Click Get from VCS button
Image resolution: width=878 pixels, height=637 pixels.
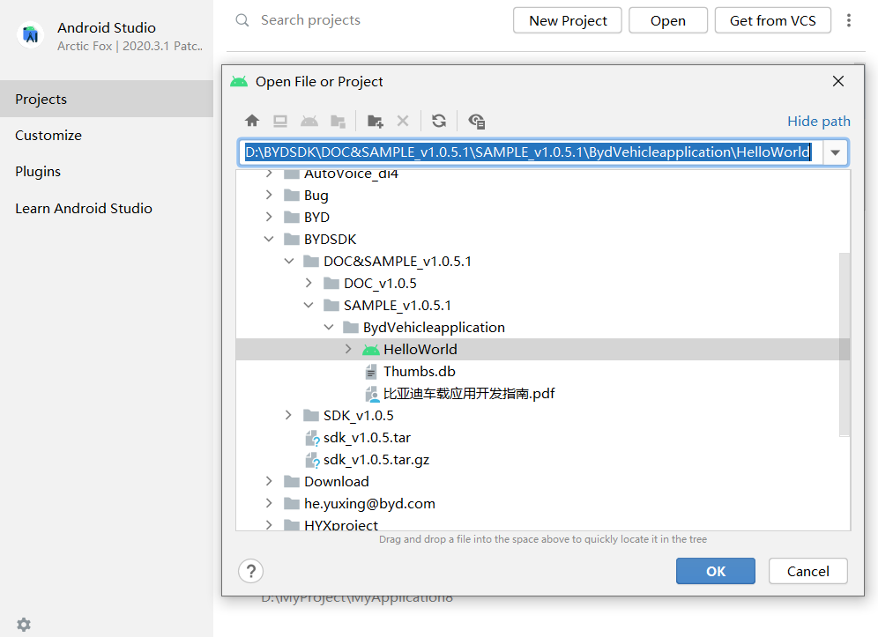tap(773, 21)
